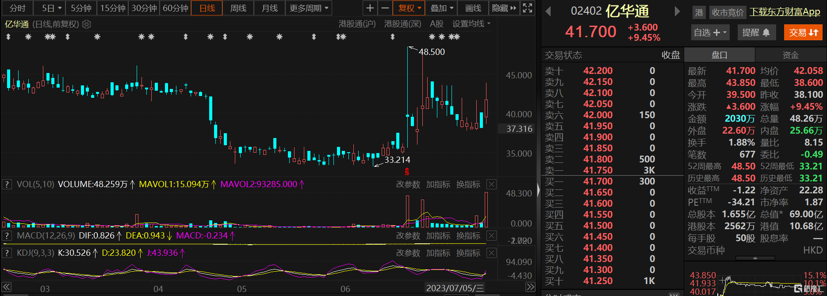This screenshot has height=296, width=827.
Task: Click the 港股通(深) link
Action: coord(402,24)
